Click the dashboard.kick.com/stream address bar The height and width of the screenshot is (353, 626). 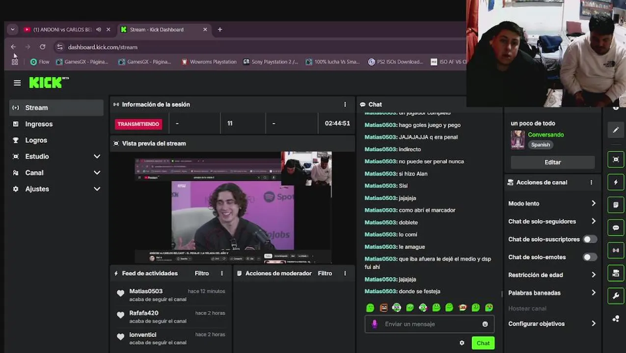pyautogui.click(x=260, y=47)
